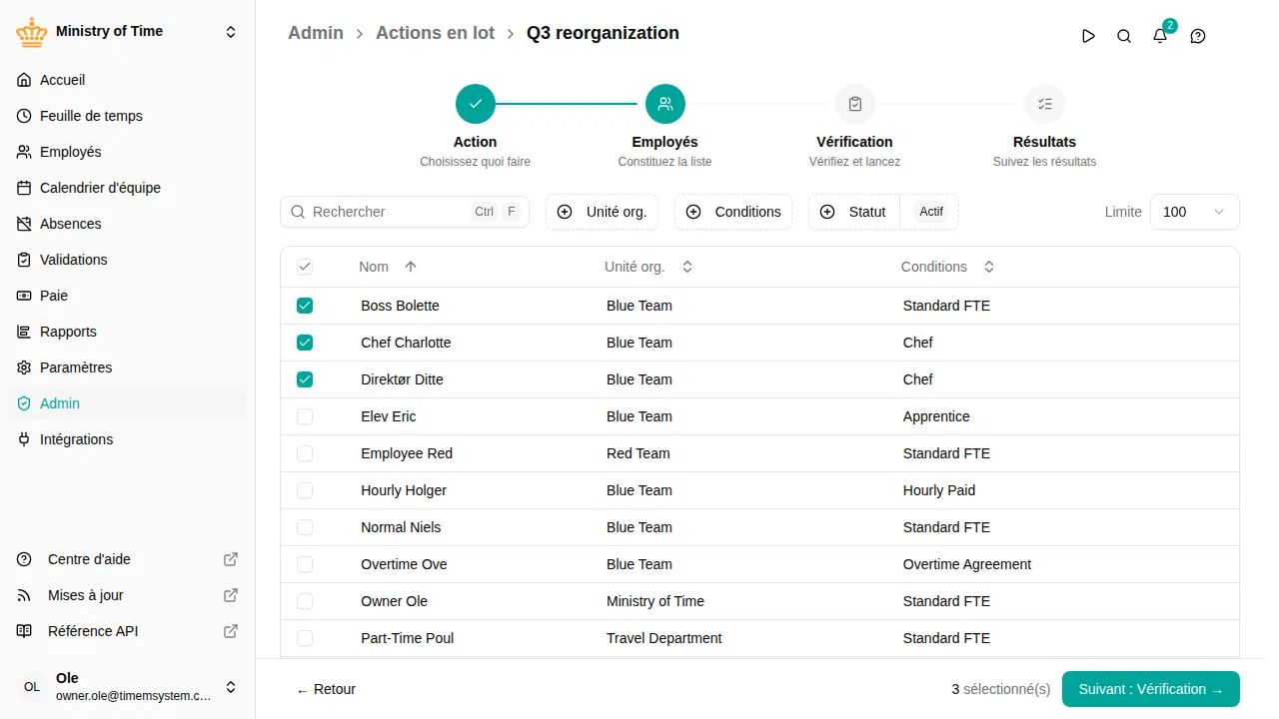Uncheck Chef Charlotte's checkbox

click(x=305, y=343)
